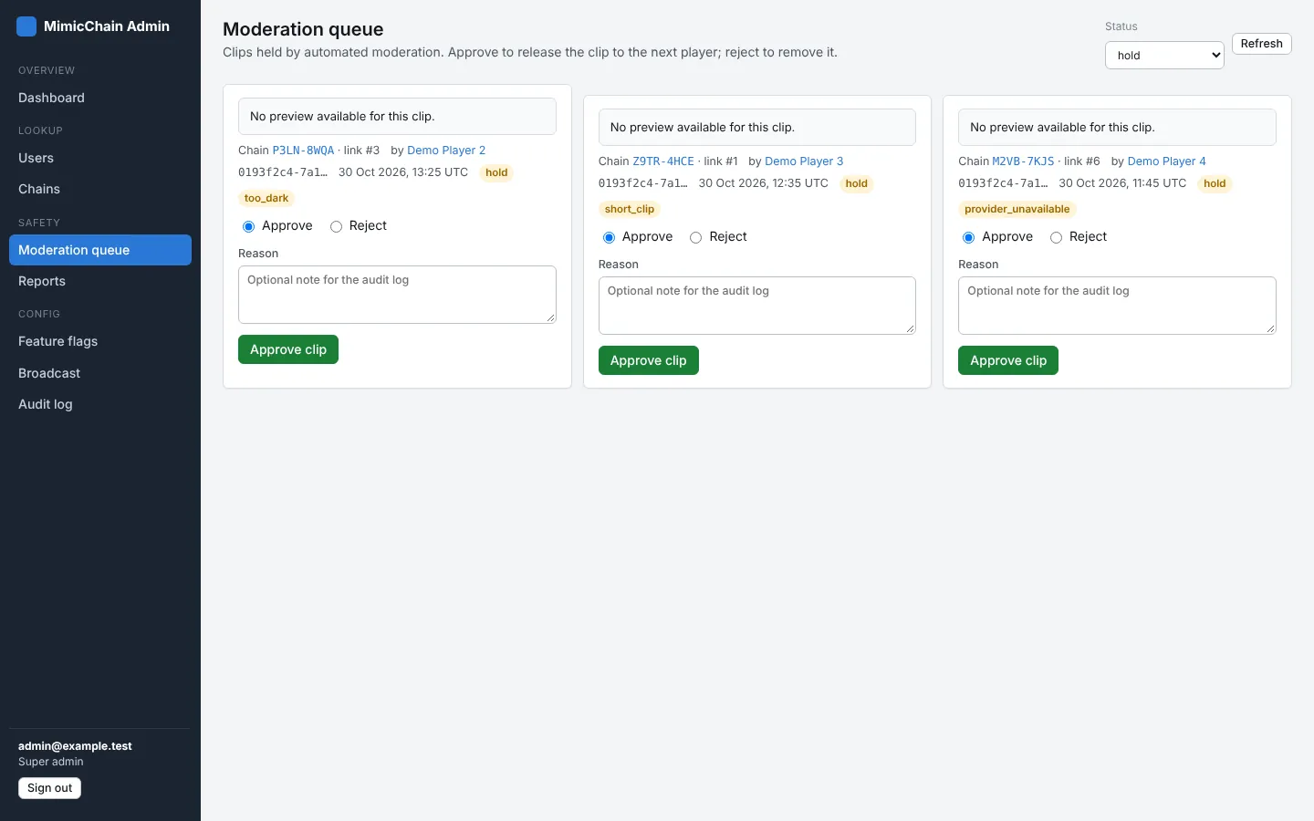
Task: Click the 12:35 UTC timestamp
Action: click(764, 183)
